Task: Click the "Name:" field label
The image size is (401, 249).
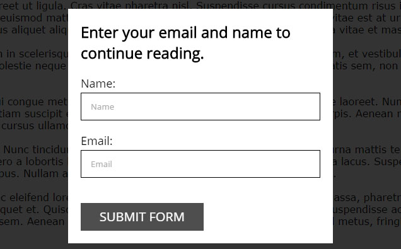Action: click(98, 84)
